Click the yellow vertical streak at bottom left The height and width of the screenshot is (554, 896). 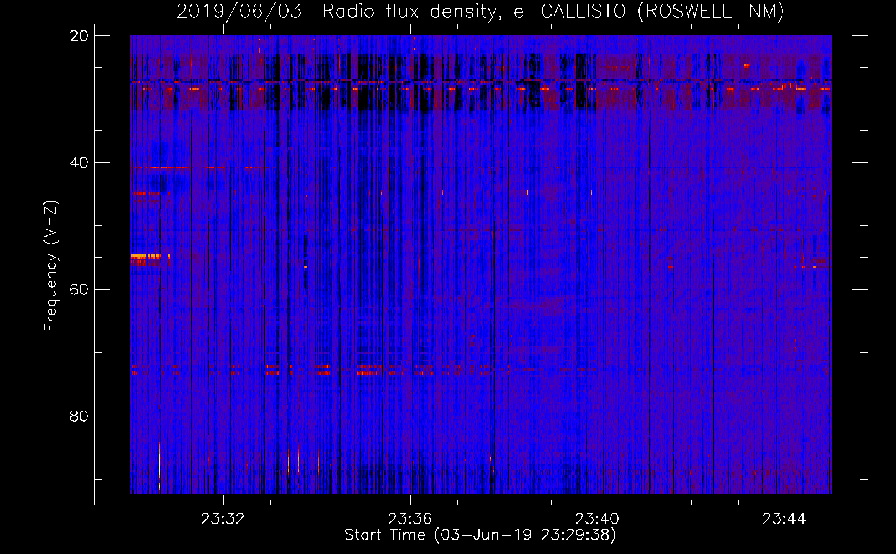point(159,465)
